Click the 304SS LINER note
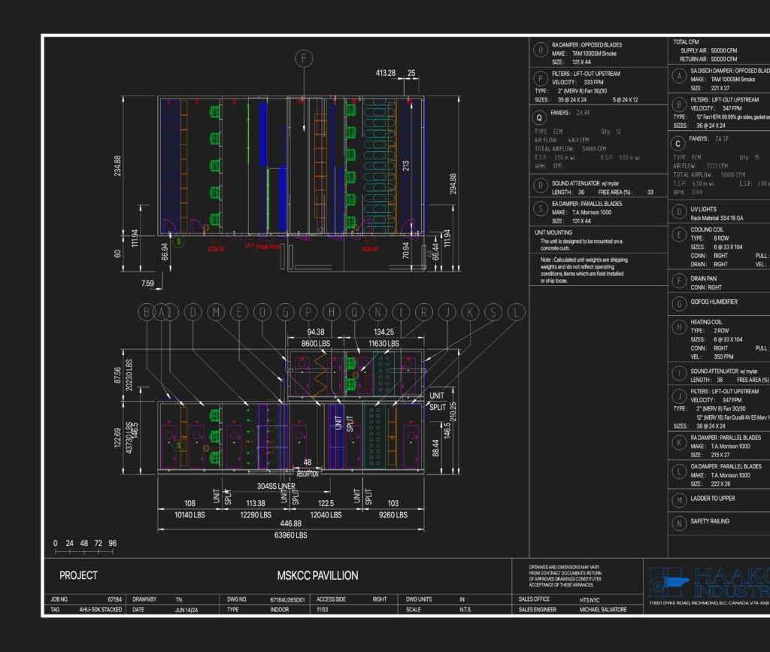 point(276,486)
